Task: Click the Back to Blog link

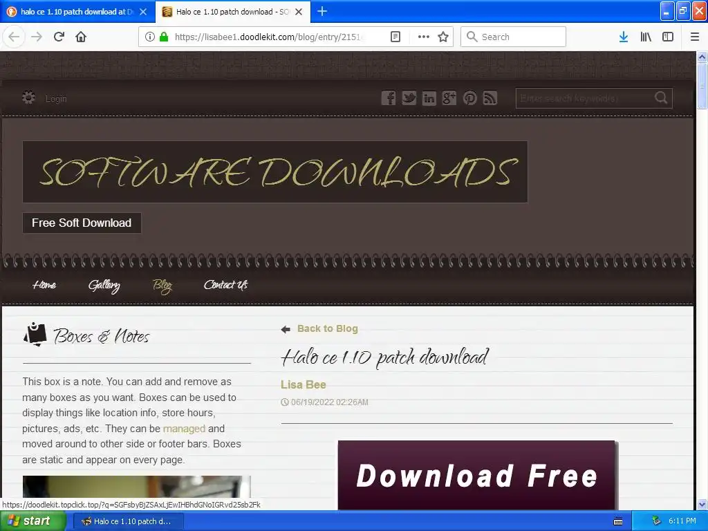Action: click(327, 328)
